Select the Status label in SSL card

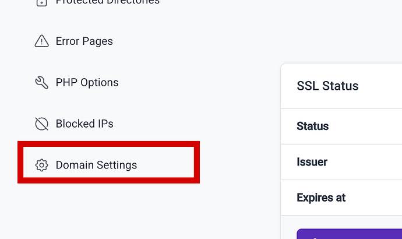click(x=312, y=126)
